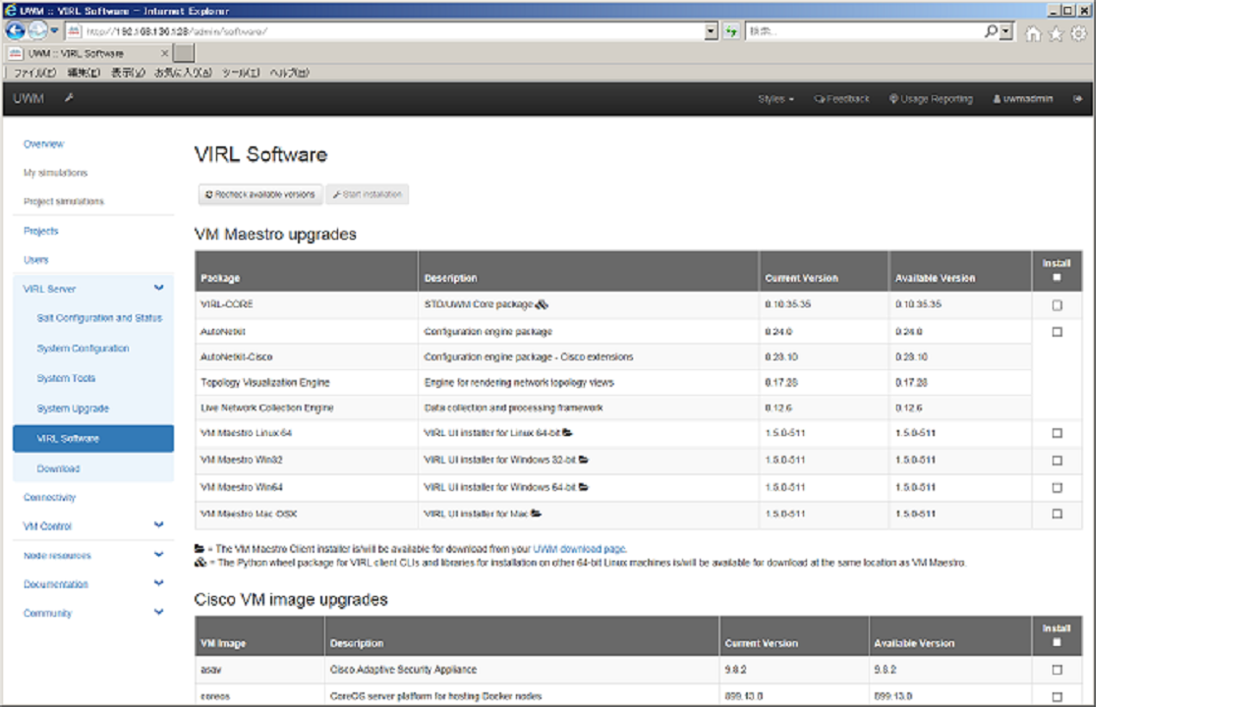Check Install for the coreos image
This screenshot has height=707, width=1258.
point(1058,697)
